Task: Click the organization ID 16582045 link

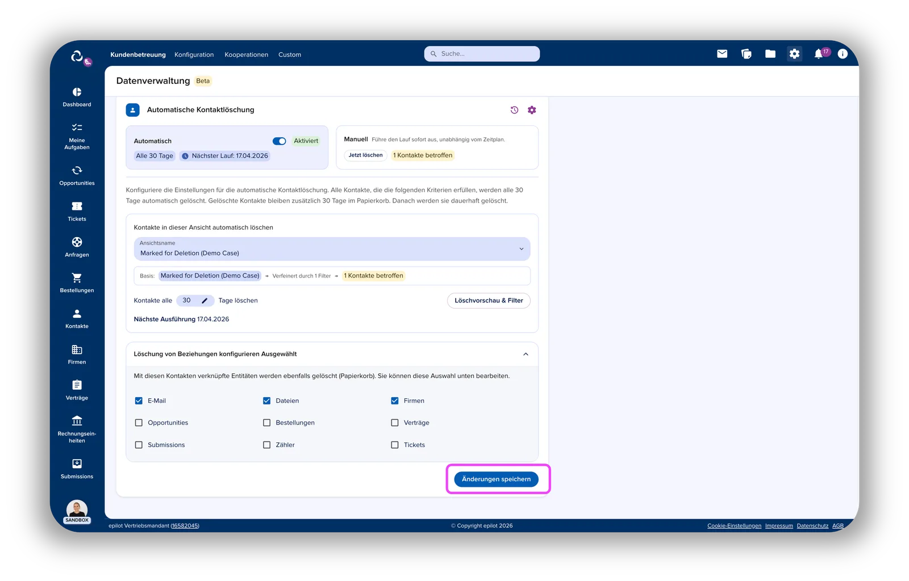Action: (185, 526)
